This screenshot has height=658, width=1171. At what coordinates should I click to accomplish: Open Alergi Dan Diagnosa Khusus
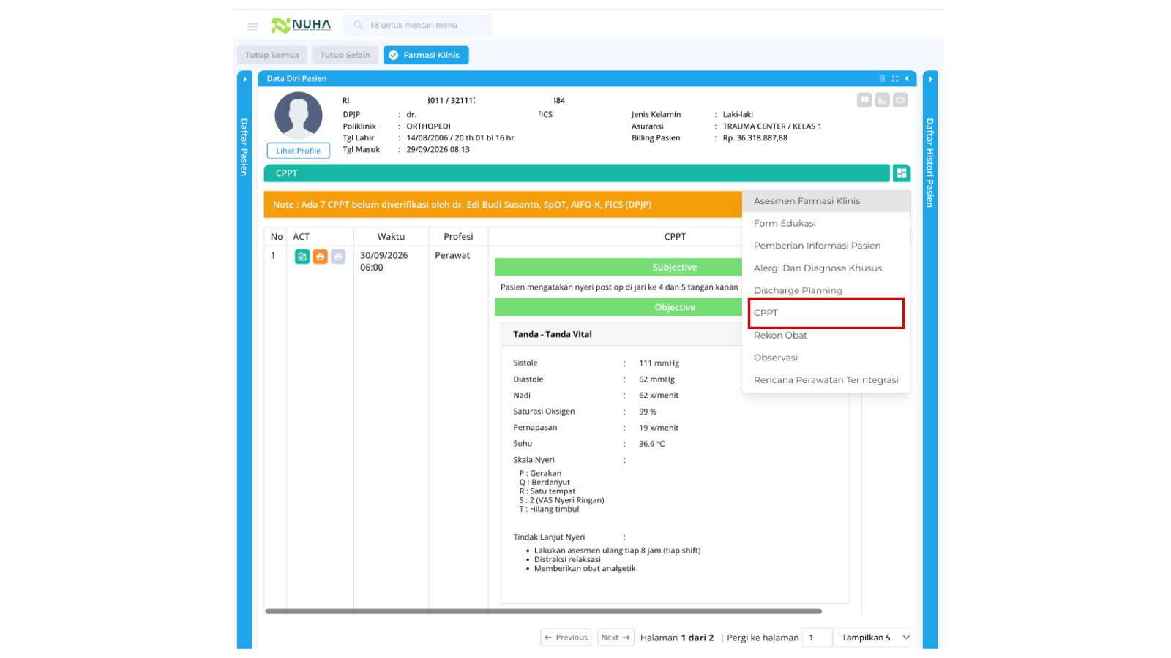click(x=826, y=268)
